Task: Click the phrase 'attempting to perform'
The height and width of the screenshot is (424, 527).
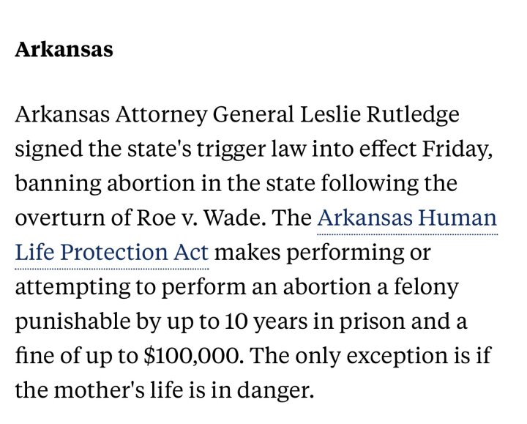Action: point(131,287)
